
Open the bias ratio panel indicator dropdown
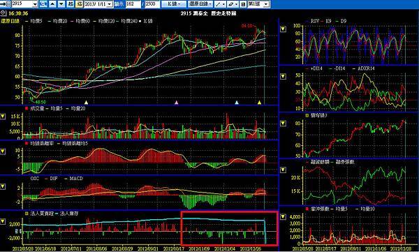click(3, 151)
